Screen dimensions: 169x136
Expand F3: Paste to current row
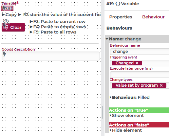[31, 21]
